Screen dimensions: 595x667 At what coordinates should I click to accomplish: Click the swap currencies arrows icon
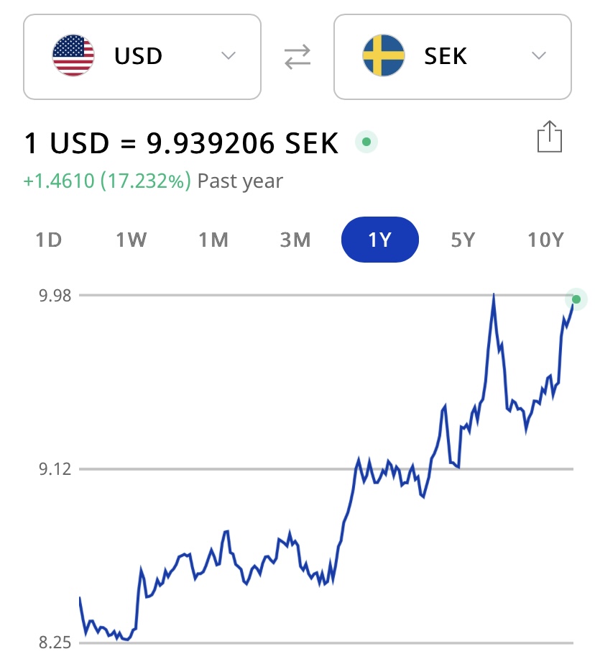tap(297, 58)
